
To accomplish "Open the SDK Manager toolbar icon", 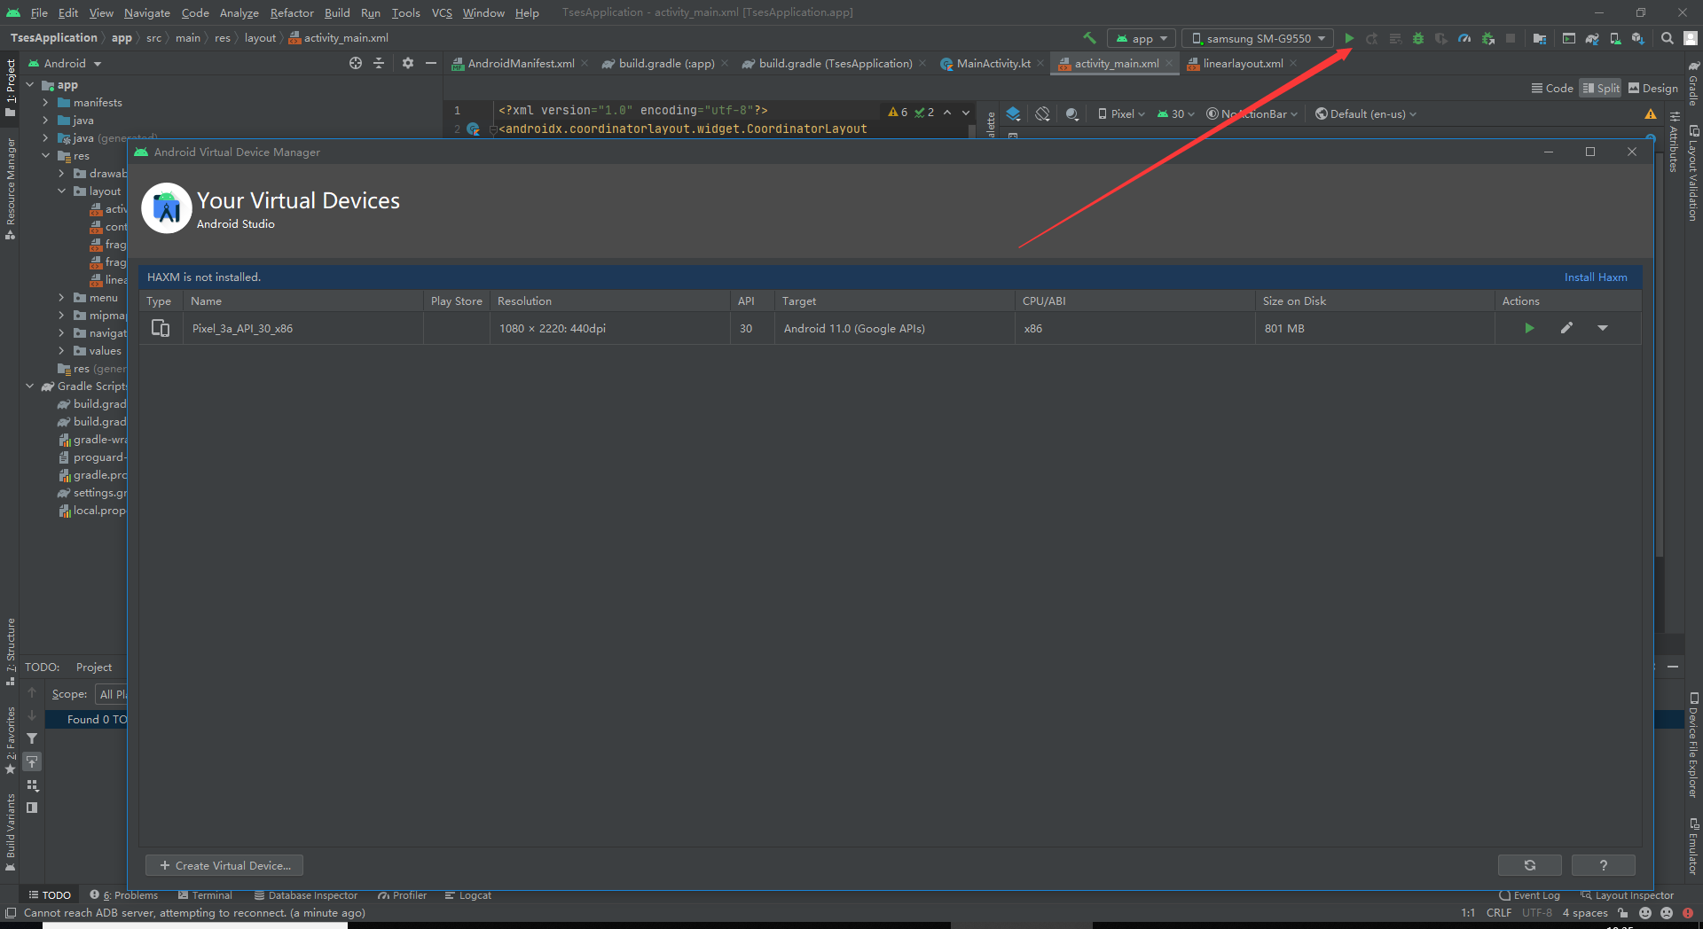I will click(x=1637, y=38).
